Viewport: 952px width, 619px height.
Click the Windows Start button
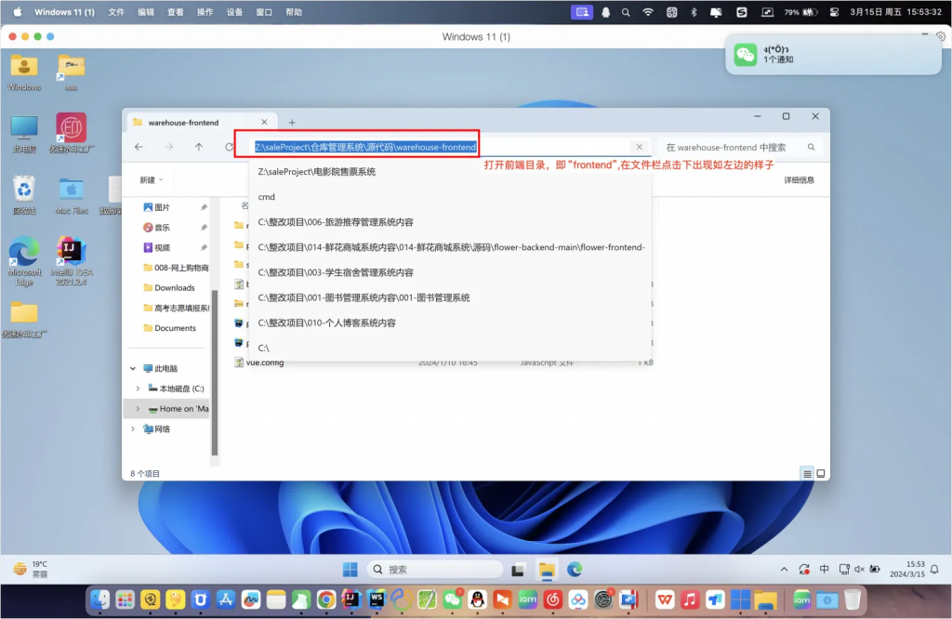(350, 568)
